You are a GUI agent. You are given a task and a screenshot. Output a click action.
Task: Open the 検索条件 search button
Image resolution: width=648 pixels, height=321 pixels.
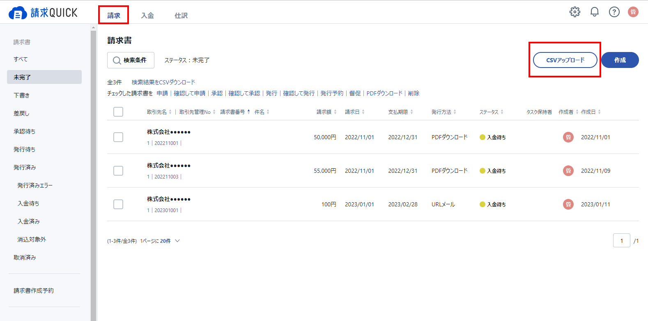(131, 60)
